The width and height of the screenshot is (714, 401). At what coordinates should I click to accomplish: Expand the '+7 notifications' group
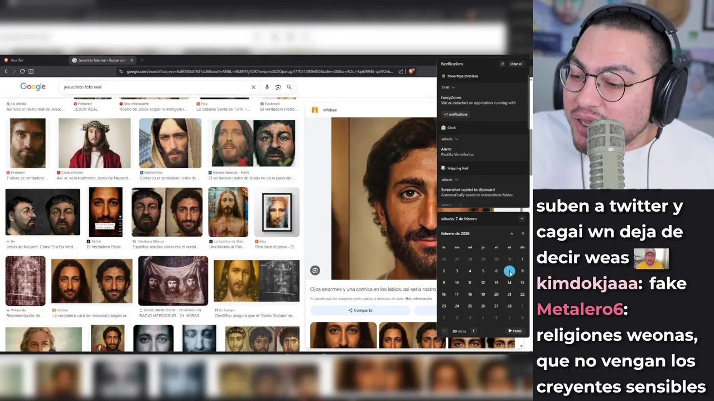coord(456,114)
